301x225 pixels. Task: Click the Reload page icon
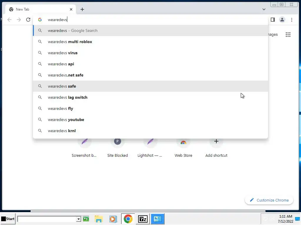pos(28,20)
